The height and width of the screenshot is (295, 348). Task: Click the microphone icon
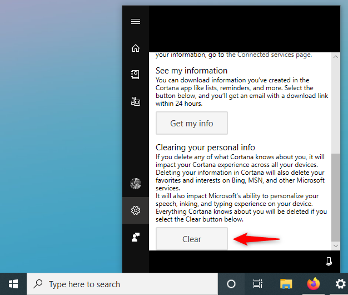[329, 262]
